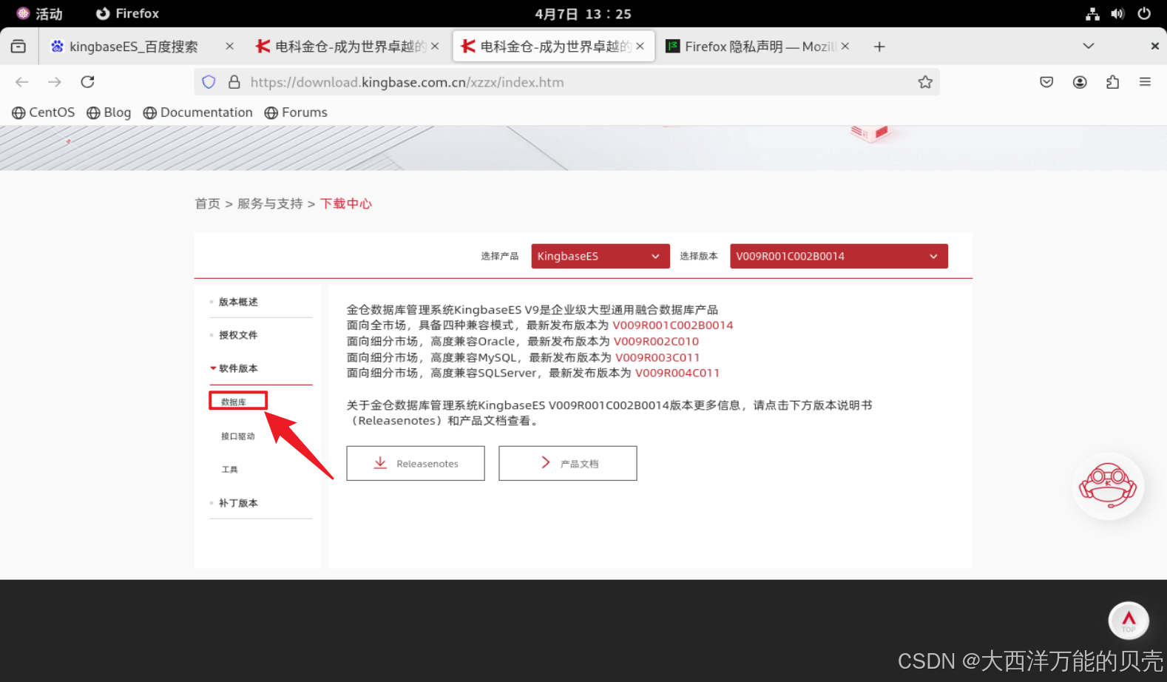Click the 服务与支持 breadcrumb link
This screenshot has width=1167, height=682.
(x=270, y=203)
